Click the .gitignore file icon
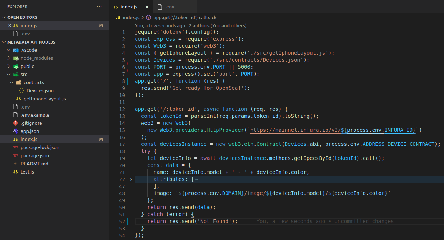 pyautogui.click(x=16, y=123)
